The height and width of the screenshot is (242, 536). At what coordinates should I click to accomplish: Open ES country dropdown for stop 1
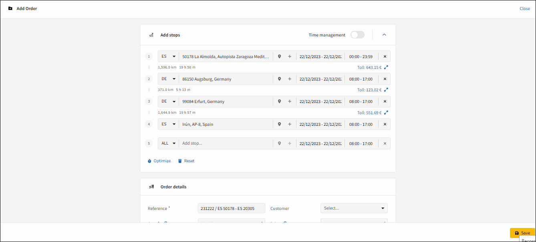pos(169,56)
